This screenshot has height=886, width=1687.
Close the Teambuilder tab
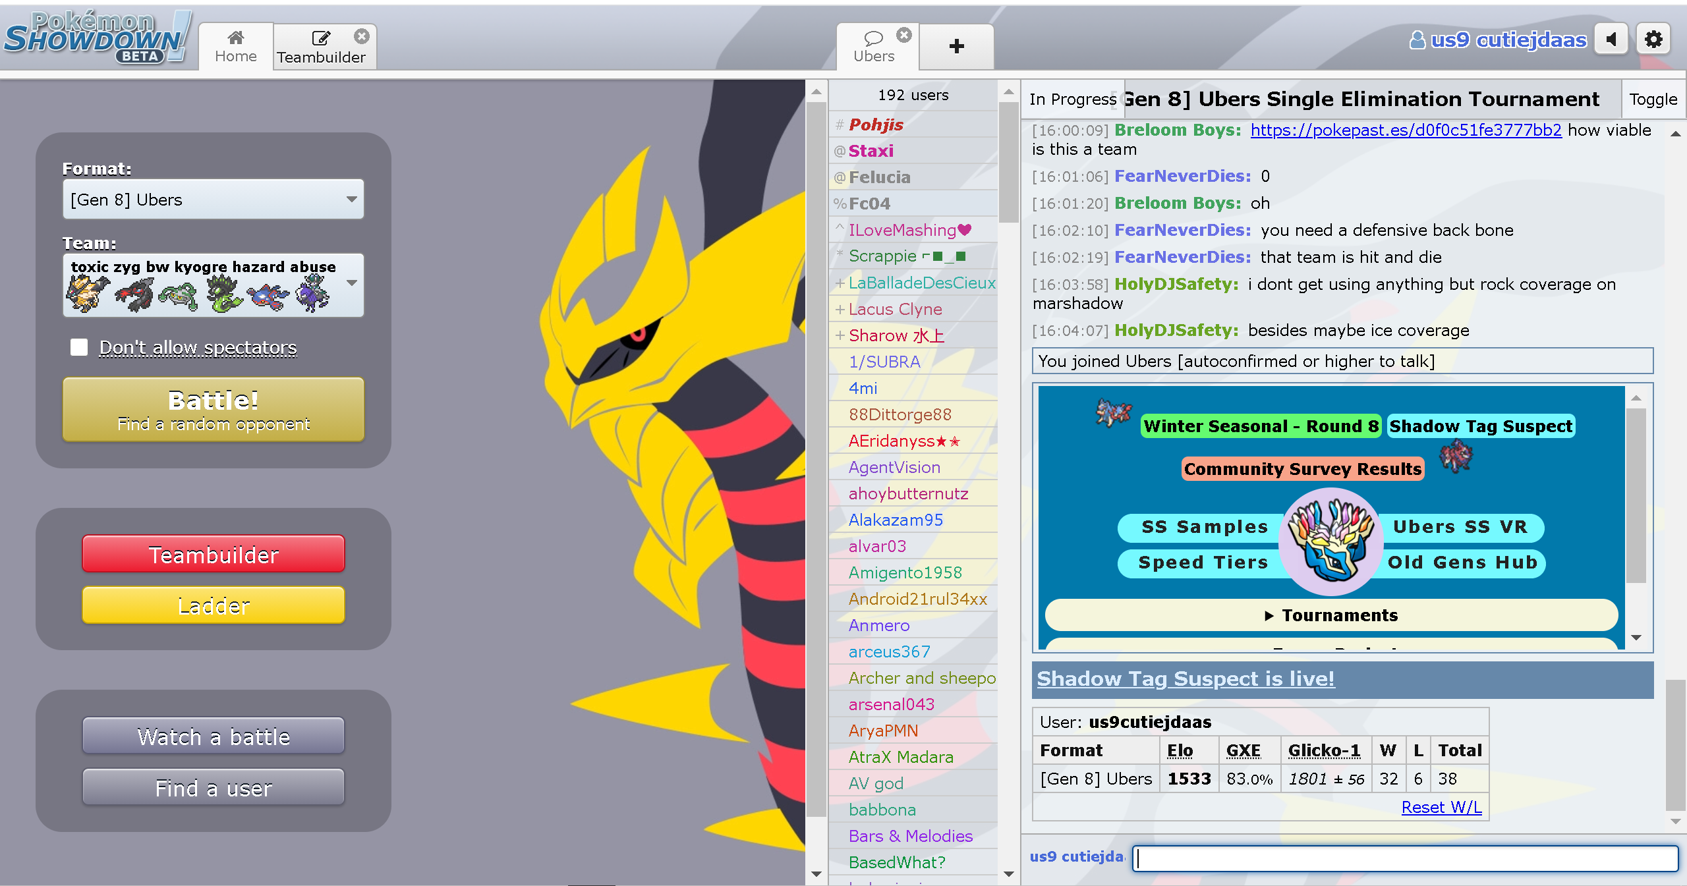[362, 36]
